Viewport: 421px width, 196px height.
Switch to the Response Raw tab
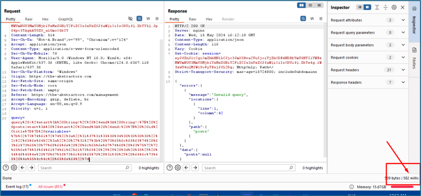193,19
